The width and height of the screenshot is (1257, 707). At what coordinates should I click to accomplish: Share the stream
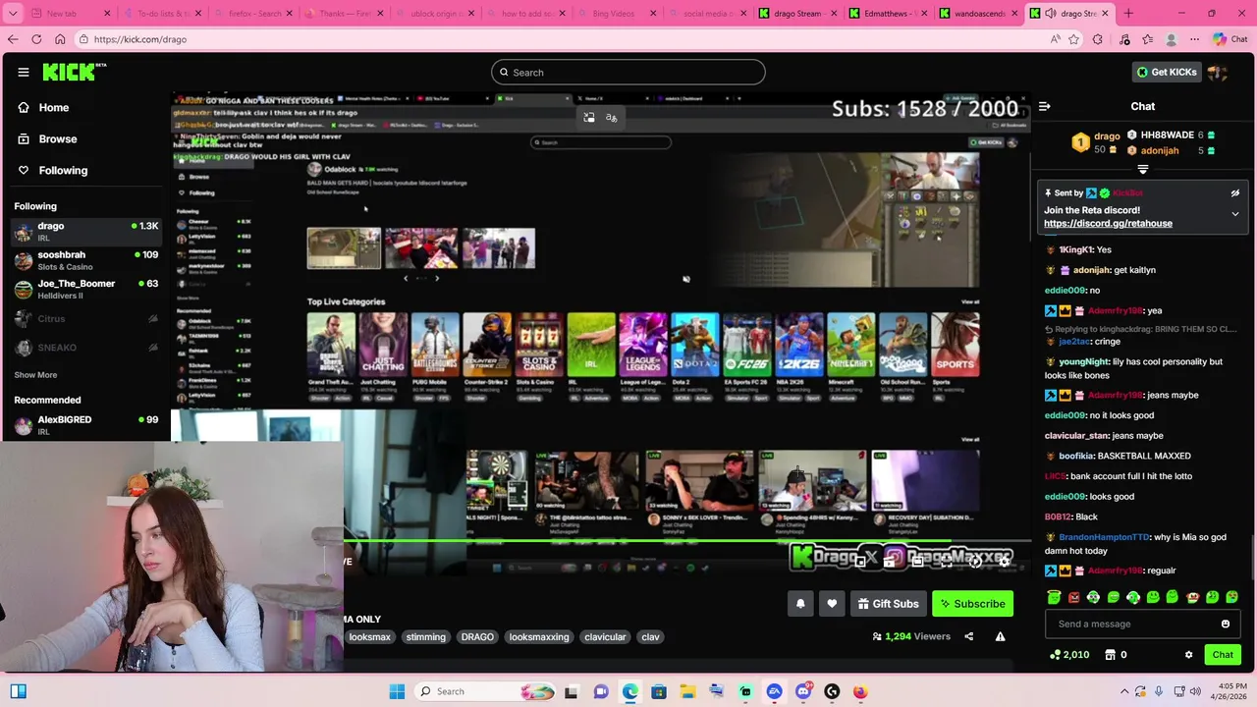pyautogui.click(x=968, y=636)
